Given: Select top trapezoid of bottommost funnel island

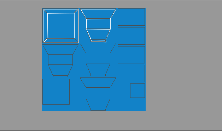Looking at the screenshot, I should (98, 82).
